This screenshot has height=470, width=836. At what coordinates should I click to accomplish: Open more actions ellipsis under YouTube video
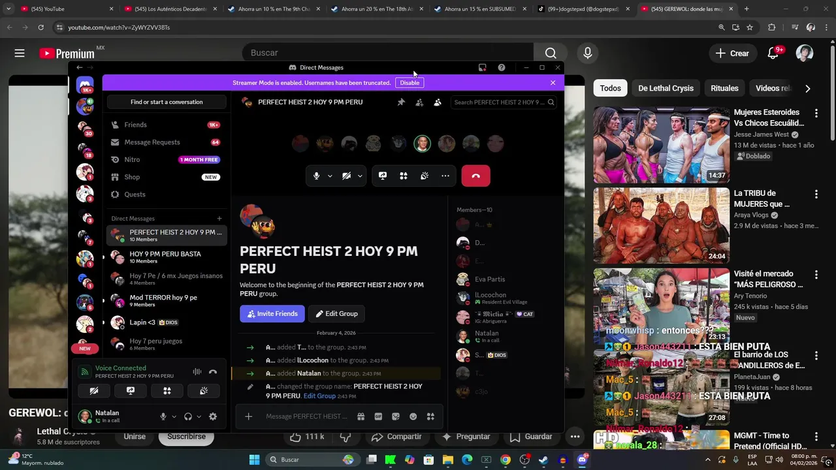[x=575, y=437]
